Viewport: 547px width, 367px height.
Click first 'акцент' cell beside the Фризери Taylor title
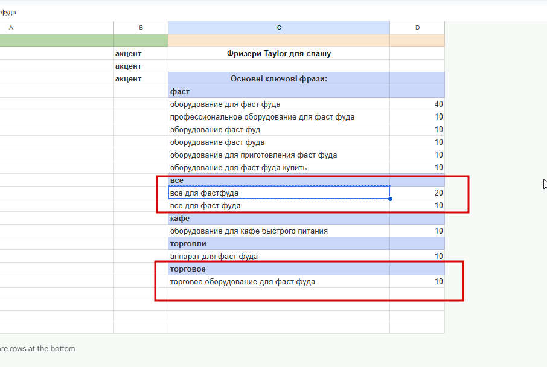[141, 53]
